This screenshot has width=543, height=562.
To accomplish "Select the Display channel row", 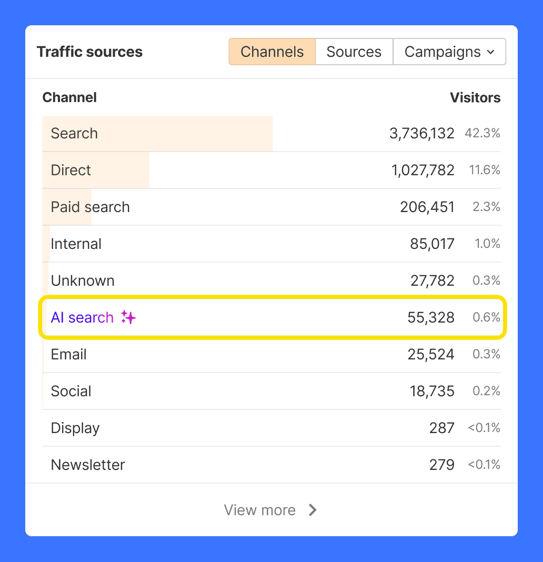I will point(271,428).
